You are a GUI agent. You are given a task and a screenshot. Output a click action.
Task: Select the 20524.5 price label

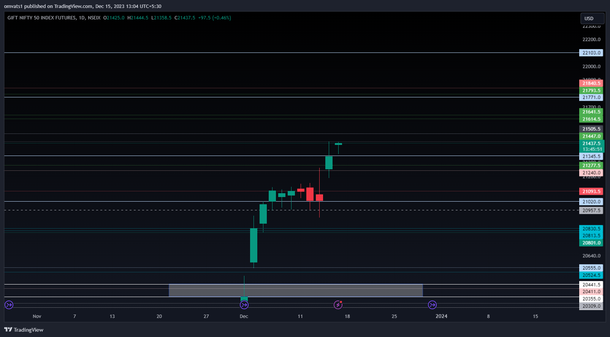591,275
